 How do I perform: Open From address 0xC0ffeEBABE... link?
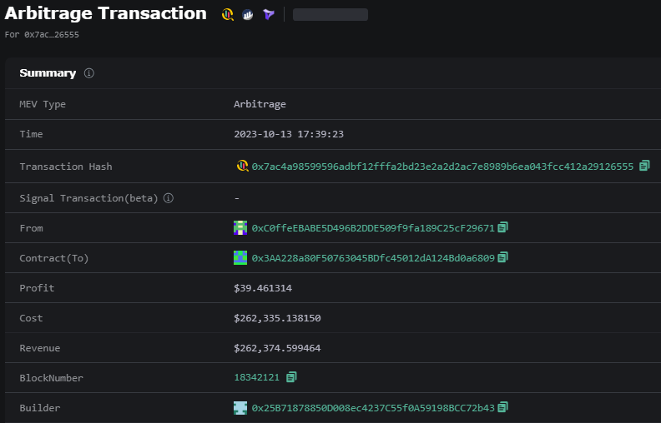click(x=373, y=228)
